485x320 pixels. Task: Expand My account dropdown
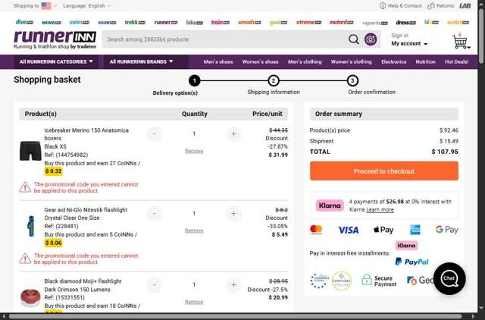(x=409, y=44)
